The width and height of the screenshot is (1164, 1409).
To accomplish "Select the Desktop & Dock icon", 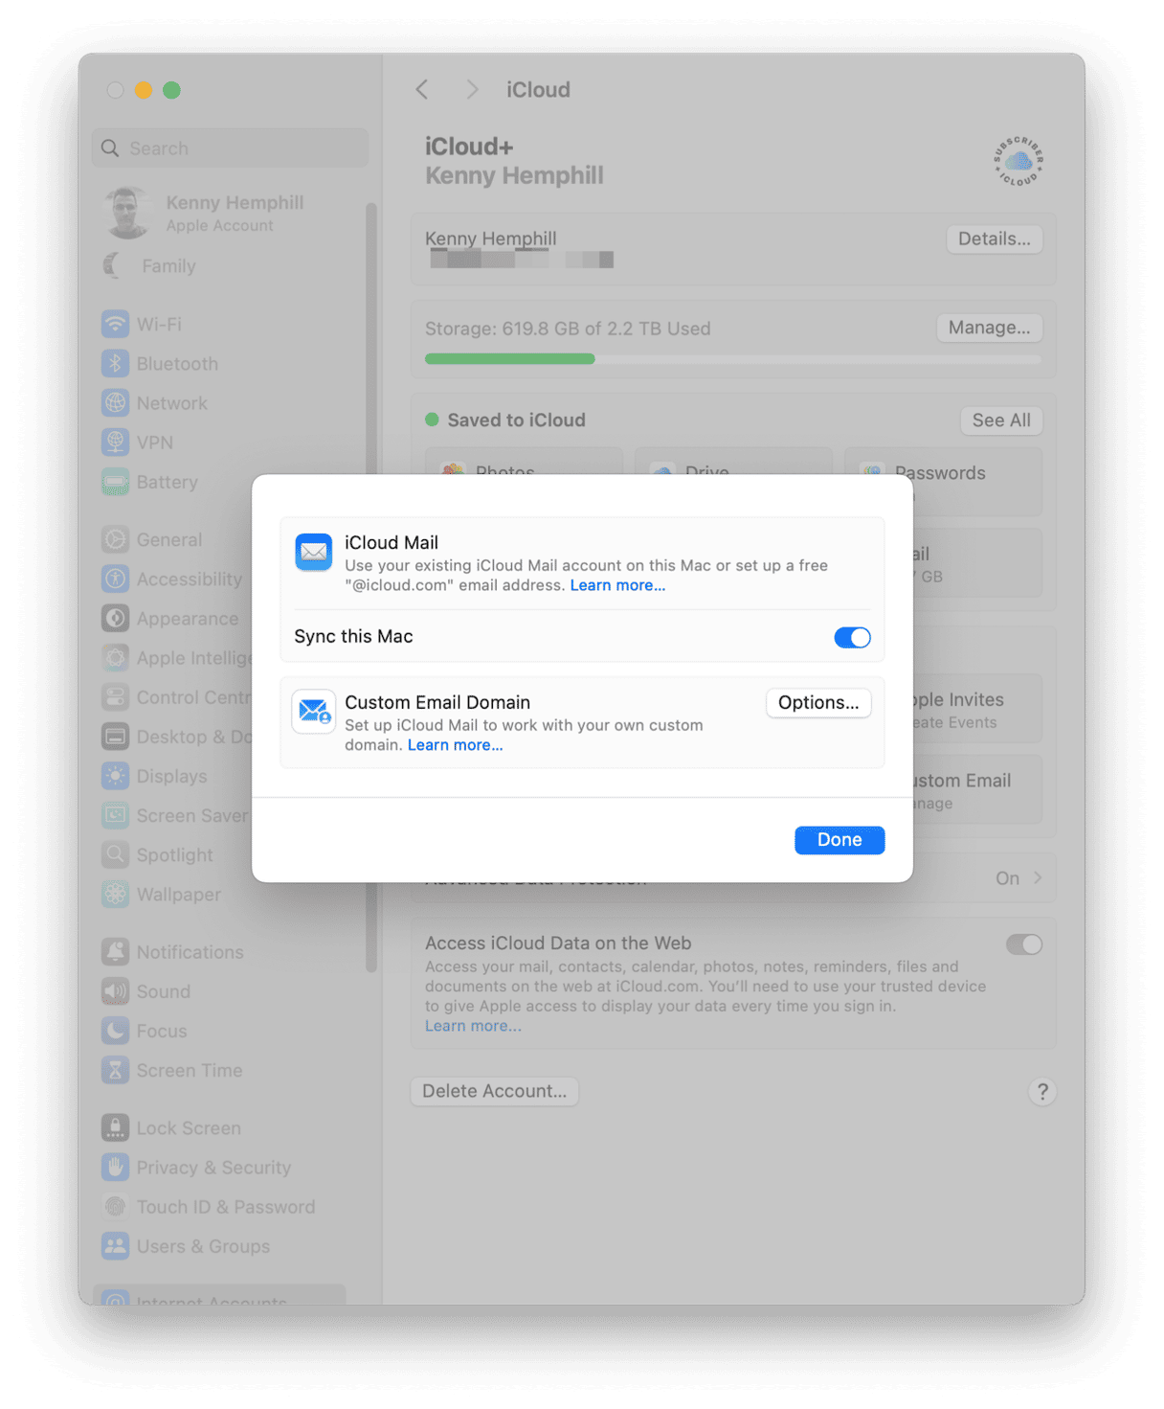I will 115,737.
